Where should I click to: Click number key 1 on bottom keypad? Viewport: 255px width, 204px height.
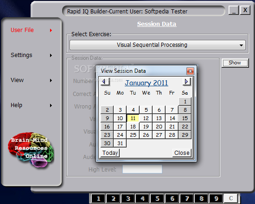[98, 198]
